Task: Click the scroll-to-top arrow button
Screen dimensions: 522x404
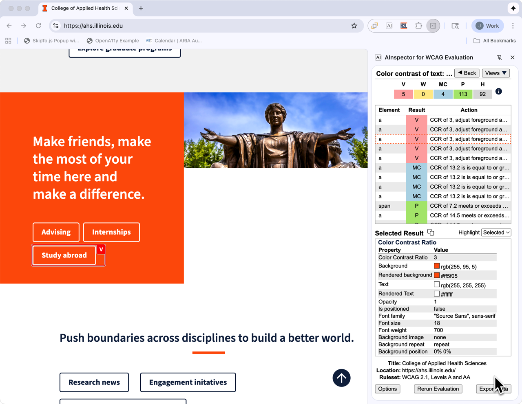Action: click(x=341, y=378)
